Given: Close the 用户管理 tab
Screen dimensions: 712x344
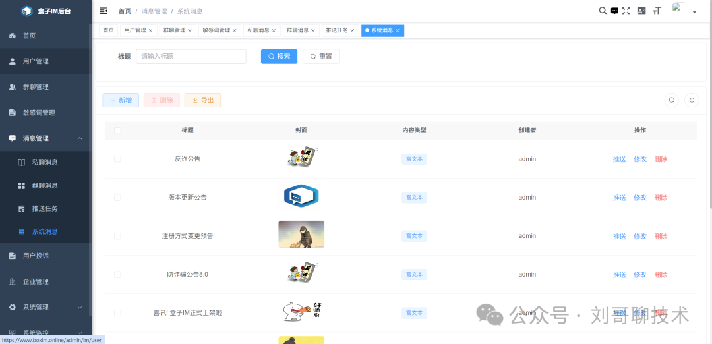Looking at the screenshot, I should click(150, 31).
